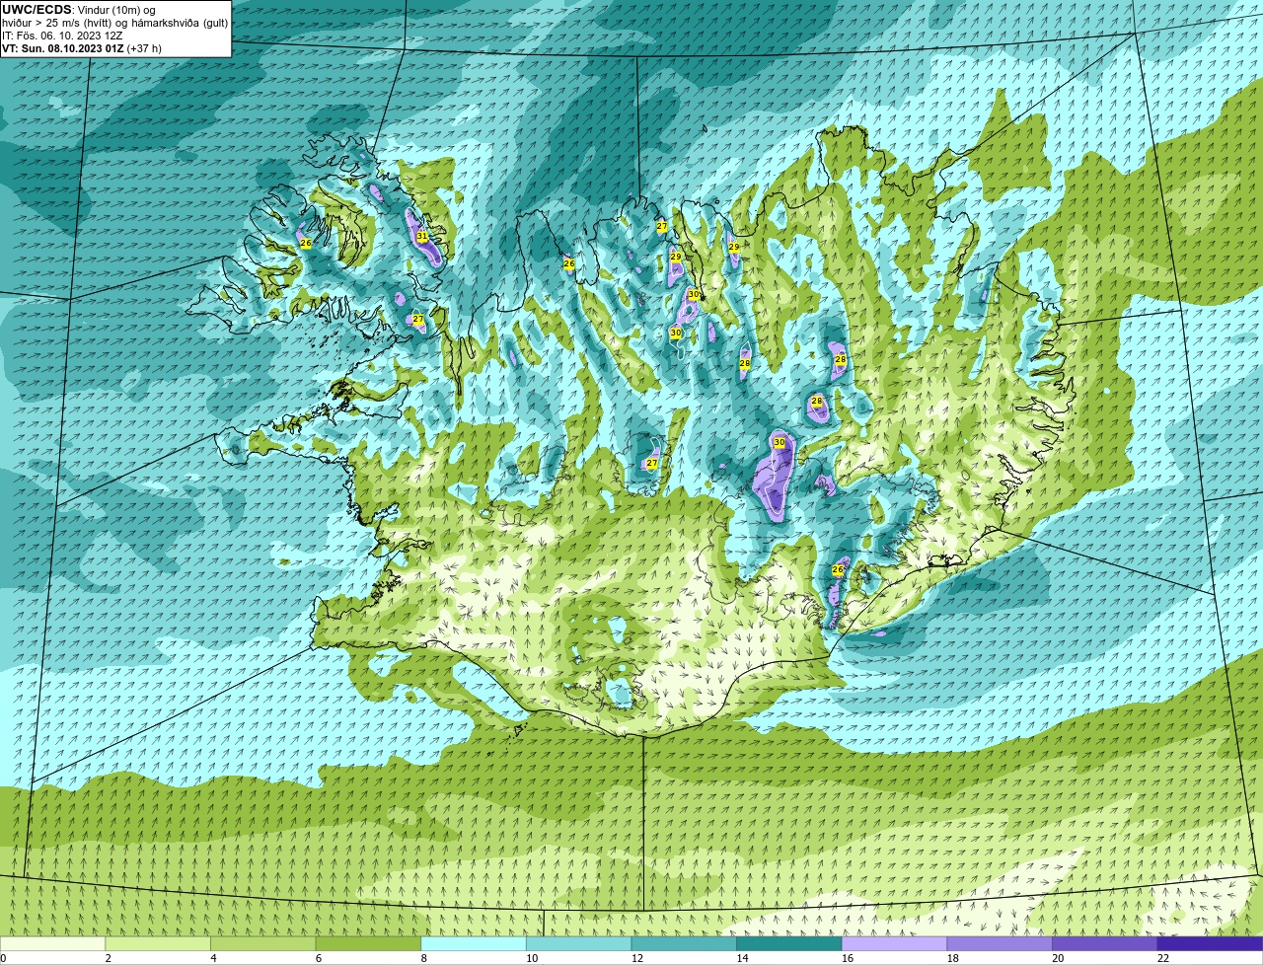Click the legend tick label '22'
Image resolution: width=1263 pixels, height=965 pixels.
[1163, 958]
